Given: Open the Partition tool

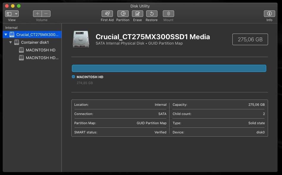Looking at the screenshot, I should tap(123, 14).
